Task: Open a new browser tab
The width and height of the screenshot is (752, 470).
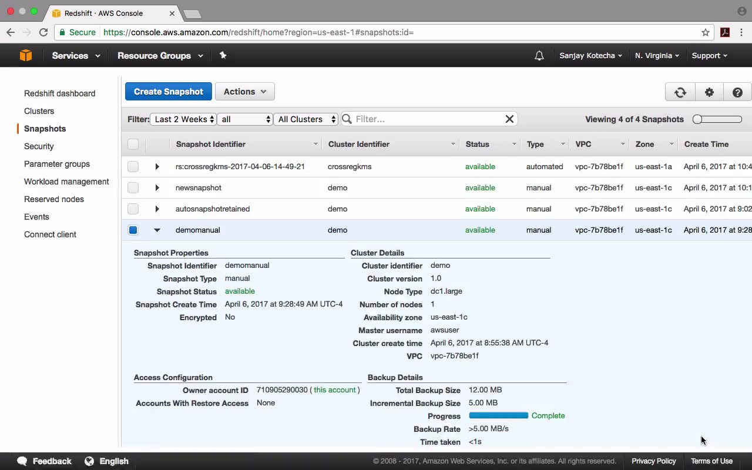Action: (192, 14)
